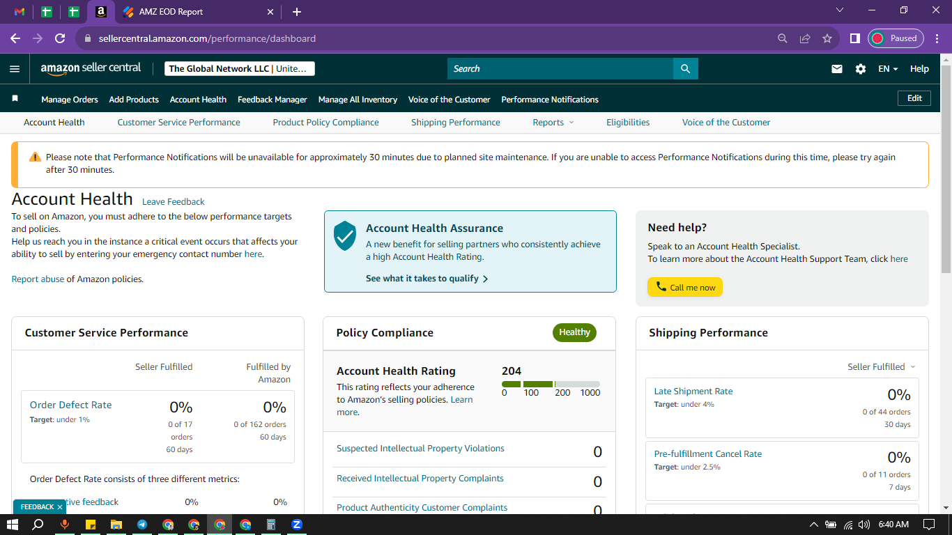
Task: Click the Edit button in the navigation bar
Action: coord(914,98)
